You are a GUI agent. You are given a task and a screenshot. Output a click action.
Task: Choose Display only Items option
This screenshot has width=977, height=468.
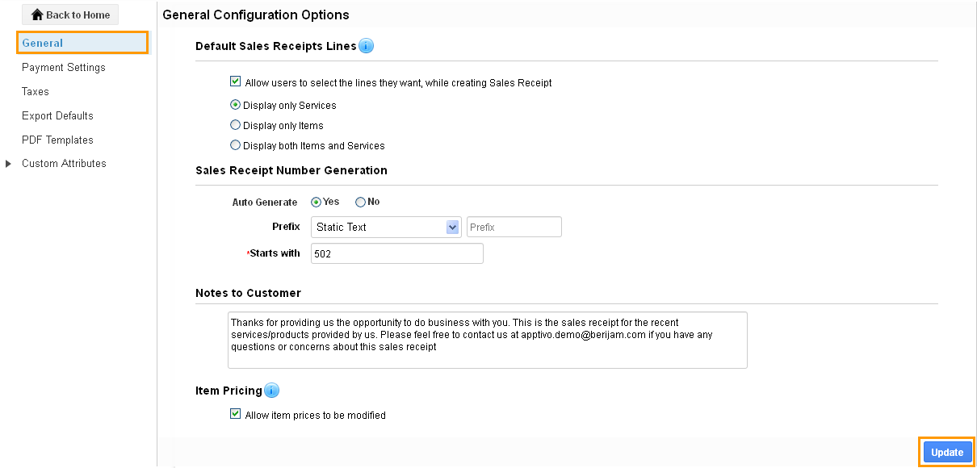pos(235,125)
